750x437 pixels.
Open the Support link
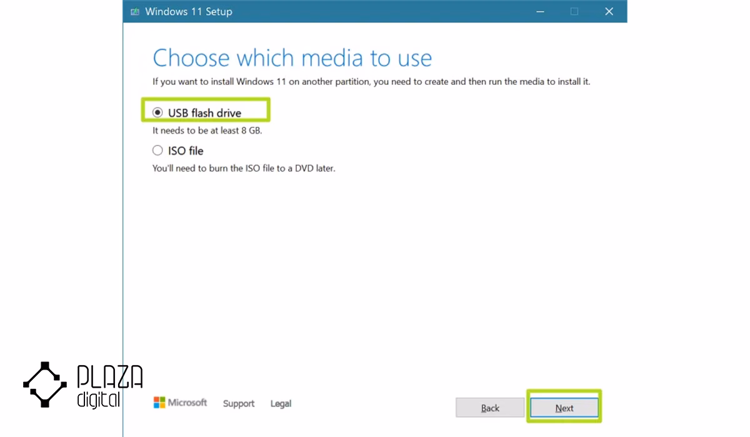coord(239,403)
